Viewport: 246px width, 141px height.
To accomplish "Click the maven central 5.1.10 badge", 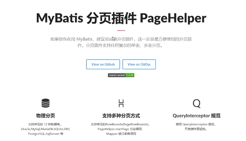I will (121, 75).
